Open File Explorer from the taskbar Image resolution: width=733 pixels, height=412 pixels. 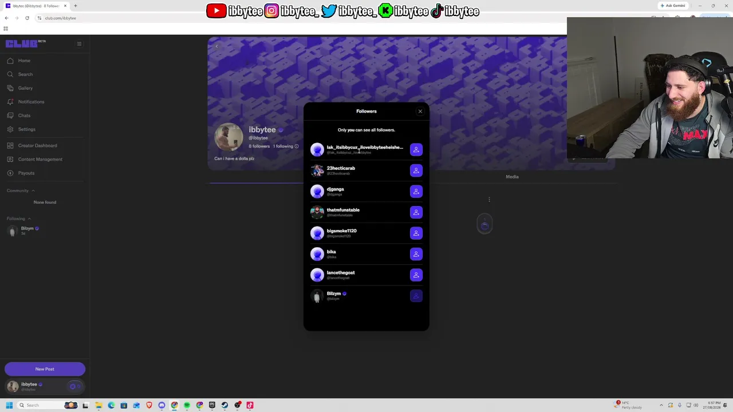tap(98, 405)
